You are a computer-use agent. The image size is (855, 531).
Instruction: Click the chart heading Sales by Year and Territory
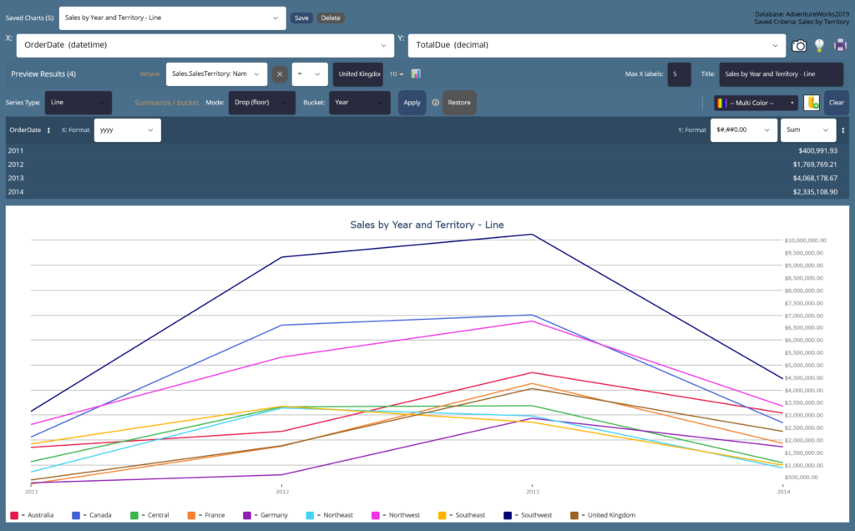tap(427, 225)
